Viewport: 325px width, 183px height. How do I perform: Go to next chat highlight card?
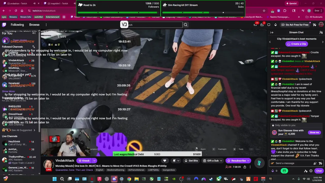coord(323,42)
